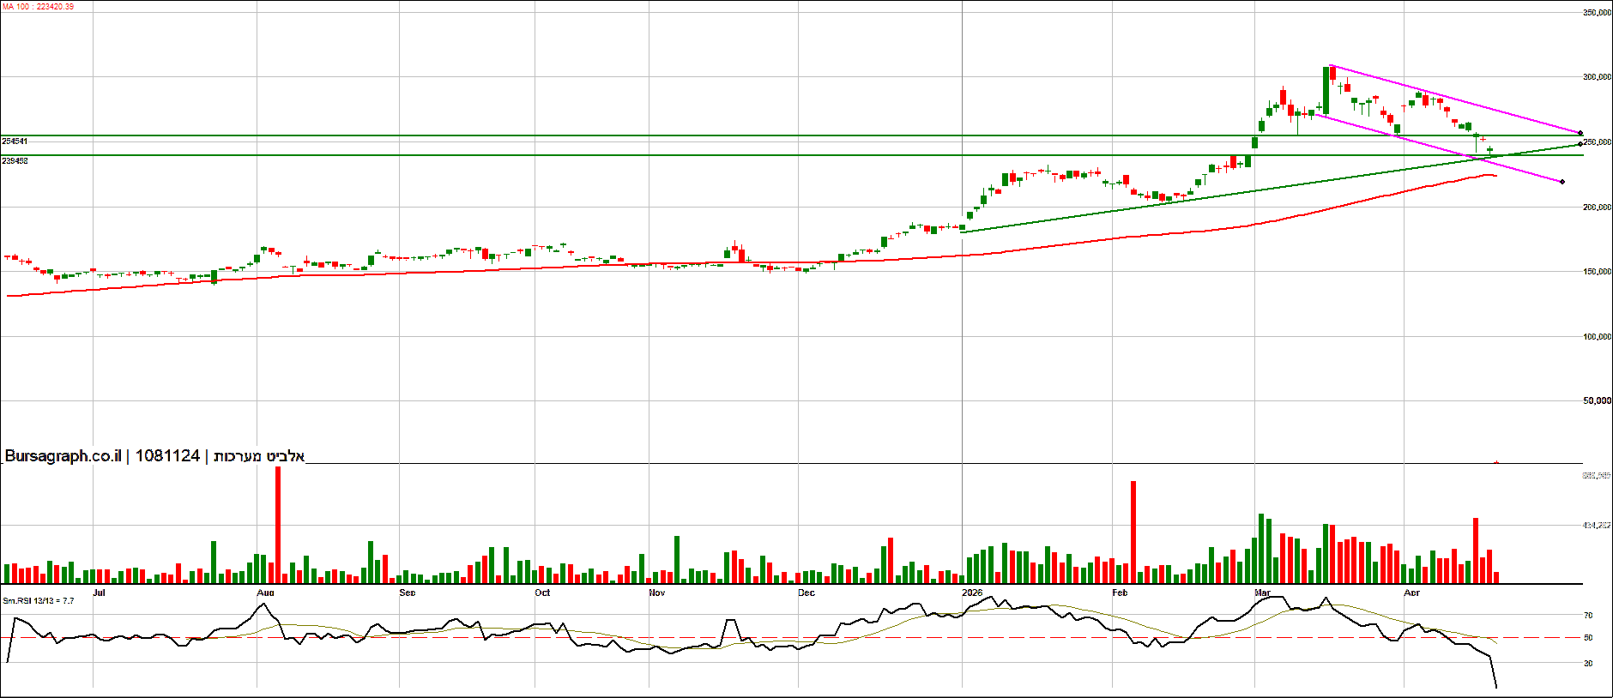
Task: Select the lower magenta channel line endpoint marker
Action: (1562, 182)
